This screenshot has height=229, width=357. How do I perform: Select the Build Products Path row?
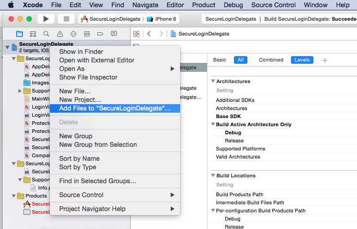pos(284,194)
